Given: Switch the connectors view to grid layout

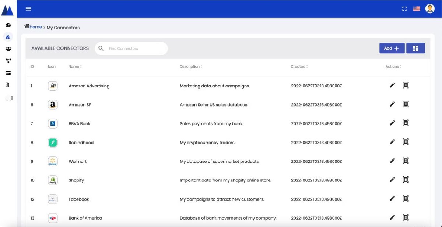Looking at the screenshot, I should point(415,48).
